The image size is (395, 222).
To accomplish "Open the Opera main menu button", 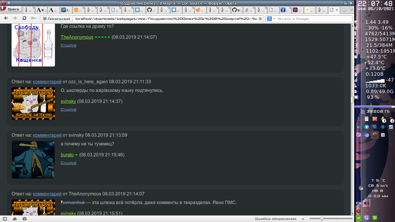I will 11,10.
